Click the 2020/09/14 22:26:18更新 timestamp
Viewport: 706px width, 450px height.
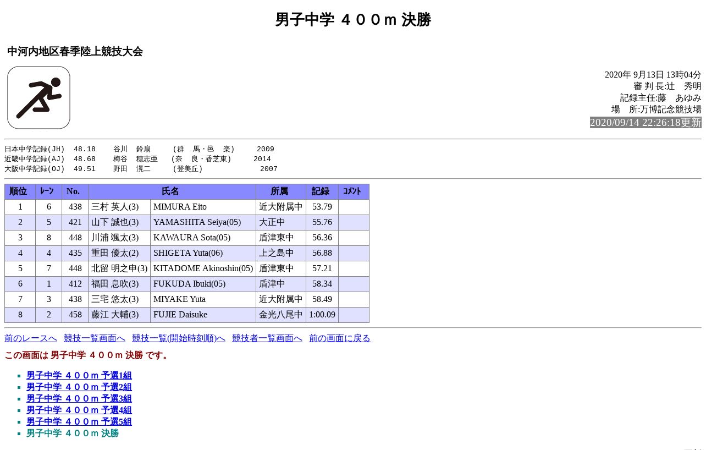646,123
